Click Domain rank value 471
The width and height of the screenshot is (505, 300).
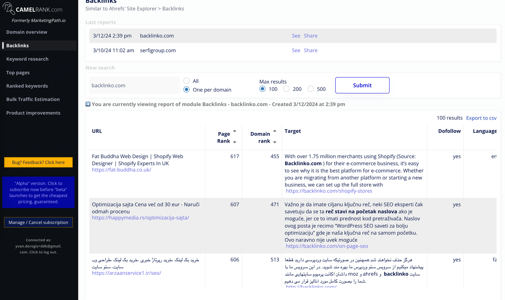(275, 204)
